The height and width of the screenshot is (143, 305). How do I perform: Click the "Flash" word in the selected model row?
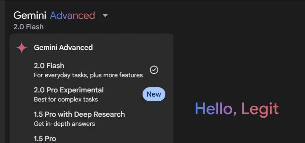pos(55,66)
